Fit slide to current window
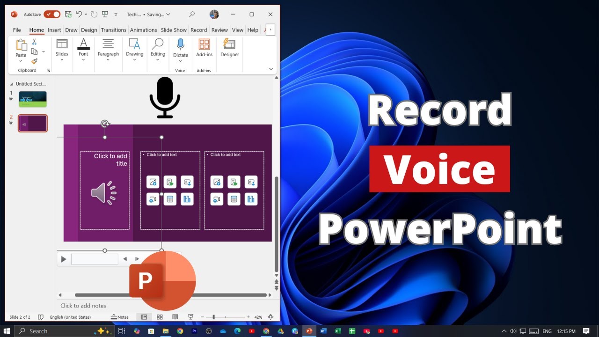The width and height of the screenshot is (599, 337). (x=270, y=317)
